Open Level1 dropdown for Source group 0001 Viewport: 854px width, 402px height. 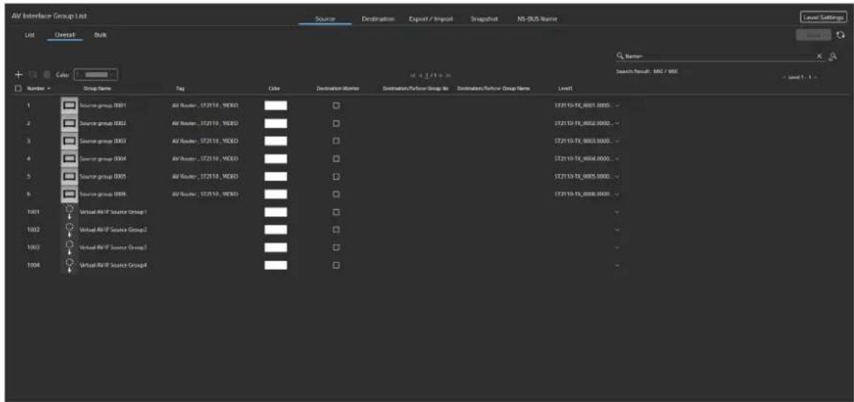tap(617, 105)
